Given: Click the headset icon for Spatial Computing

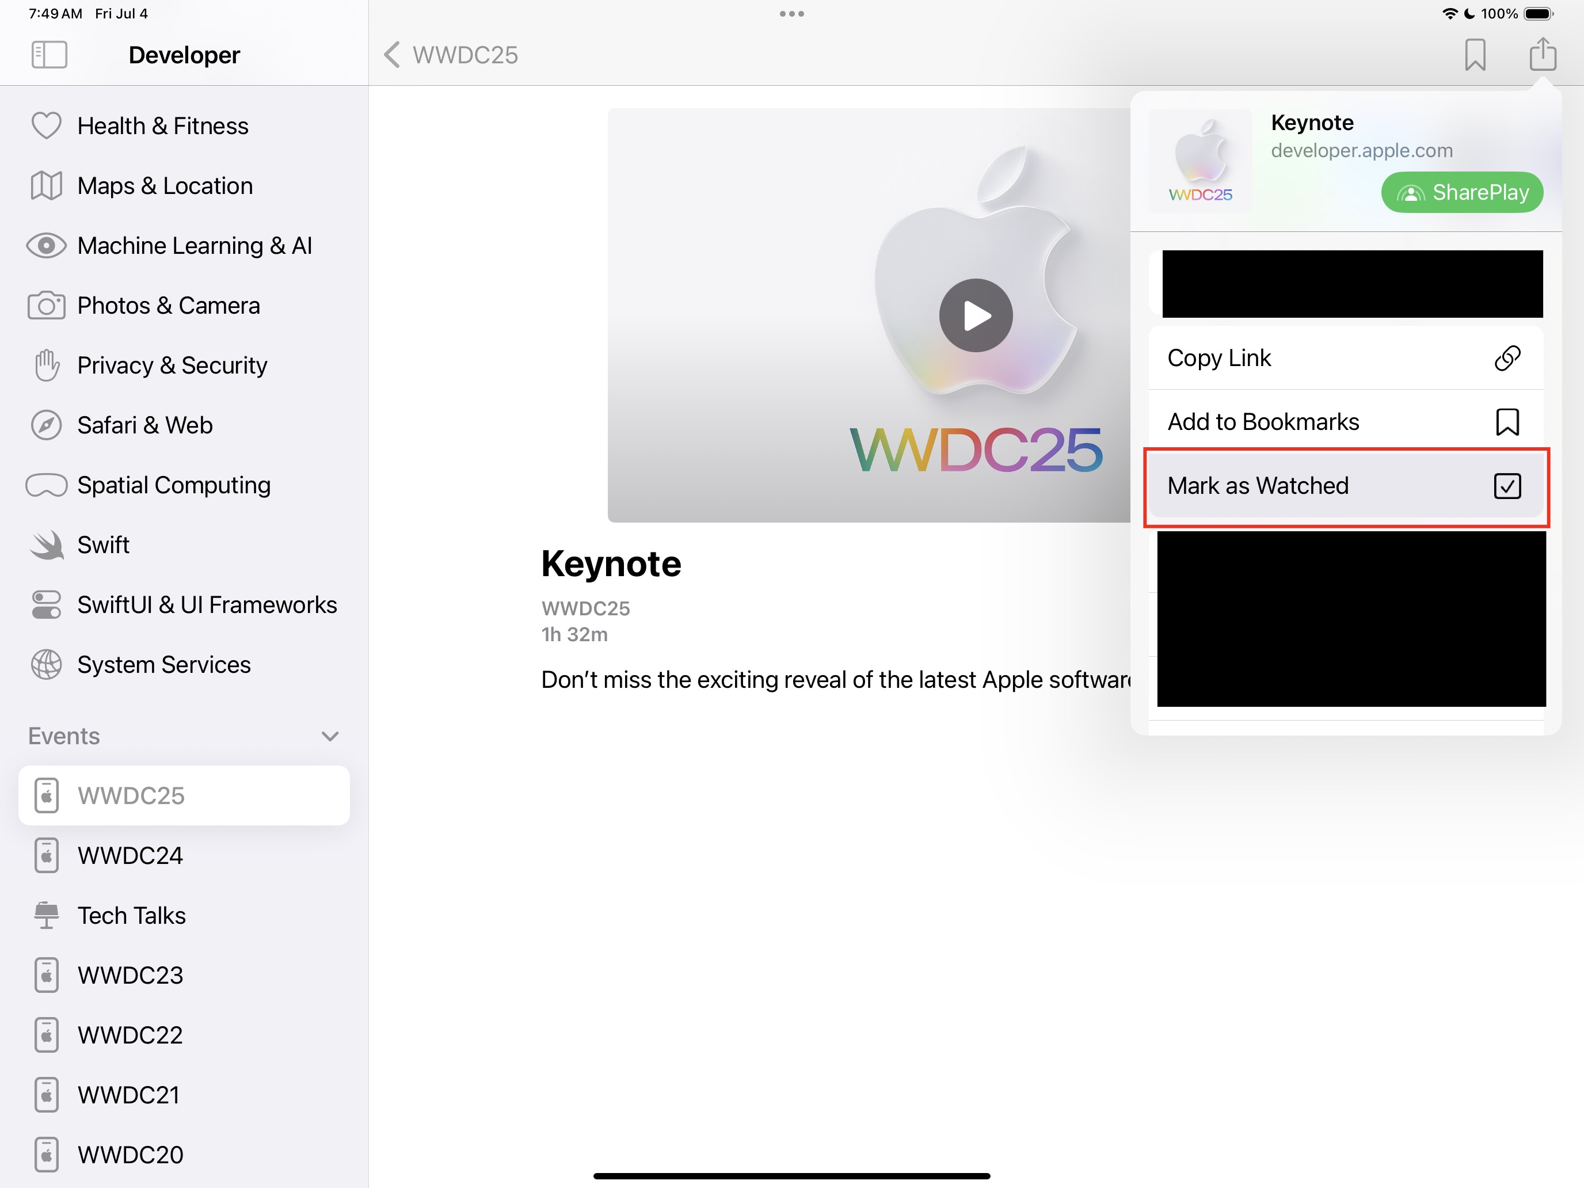Looking at the screenshot, I should (47, 485).
